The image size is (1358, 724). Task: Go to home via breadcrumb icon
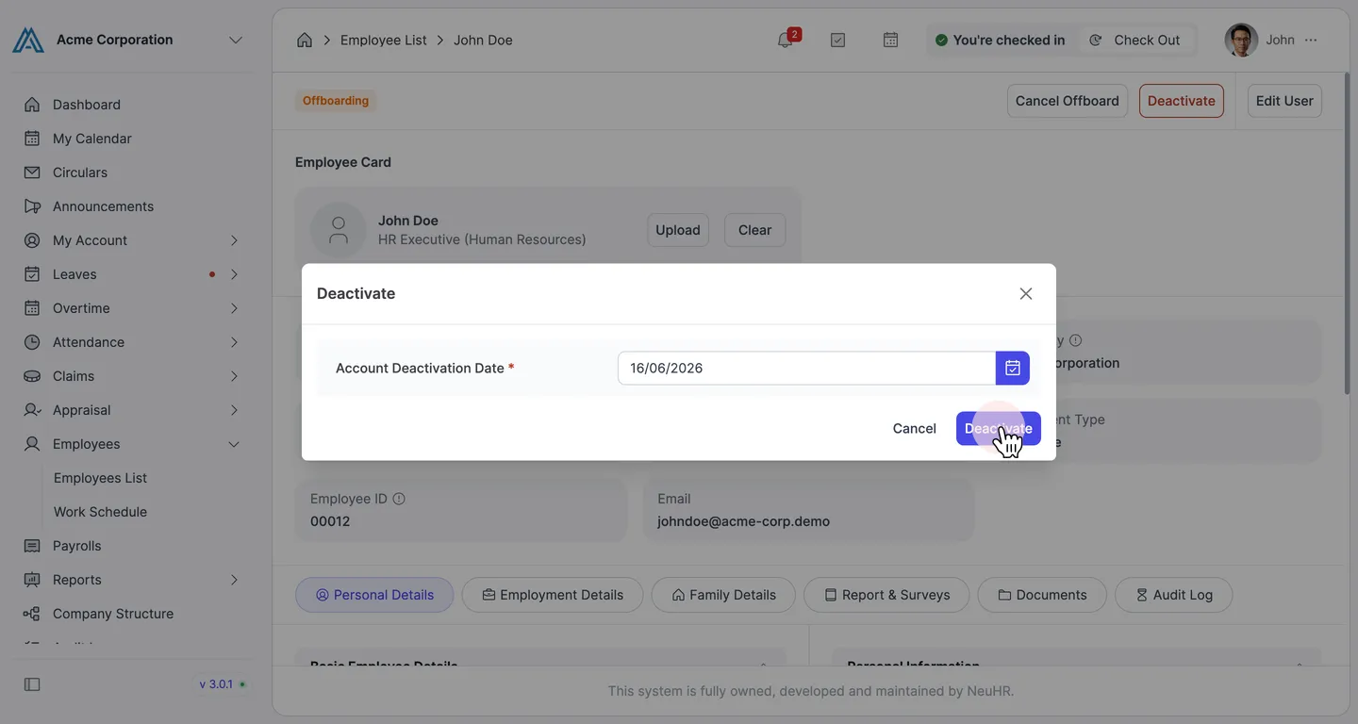pos(305,41)
